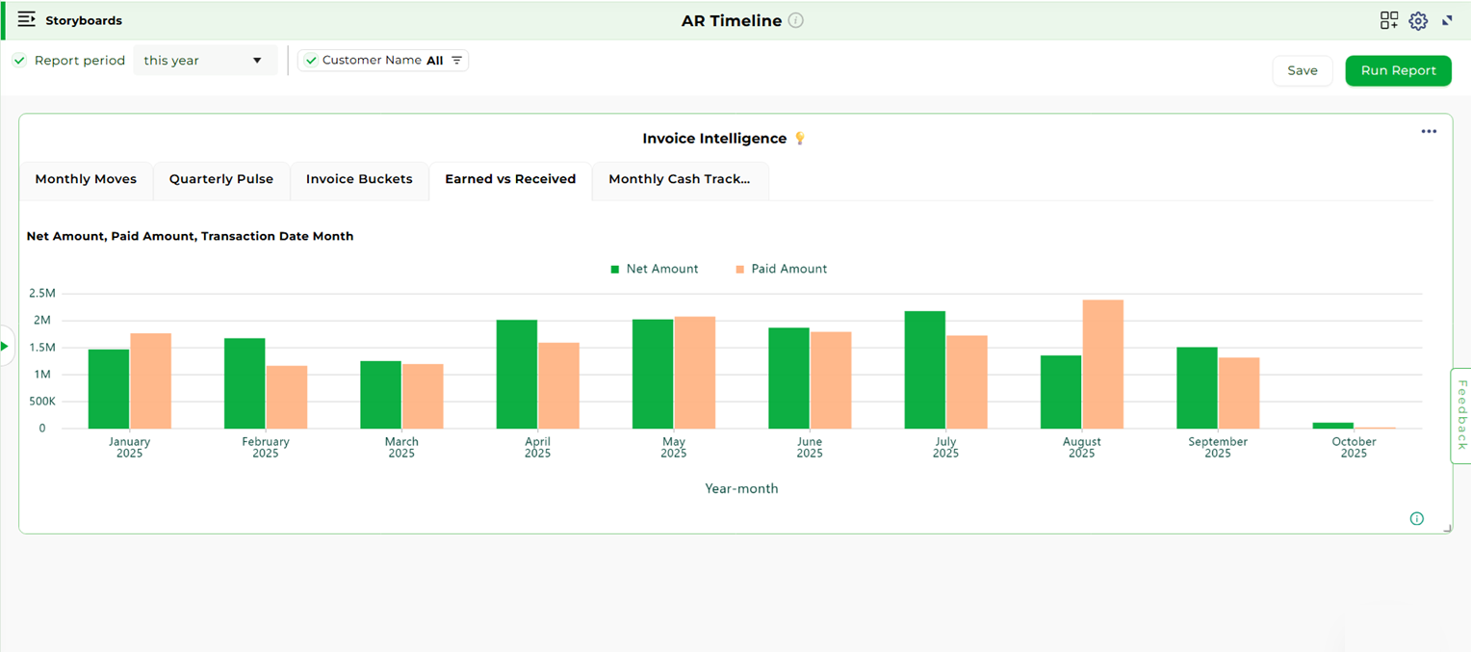Click the add widget grid icon

tap(1388, 20)
